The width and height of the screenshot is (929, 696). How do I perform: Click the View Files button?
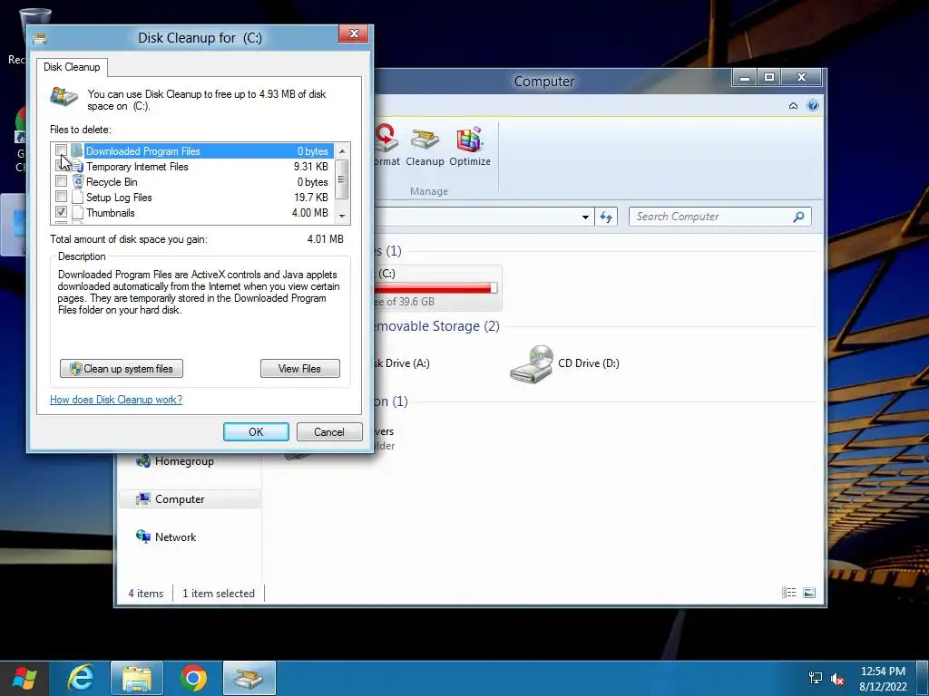(x=299, y=368)
